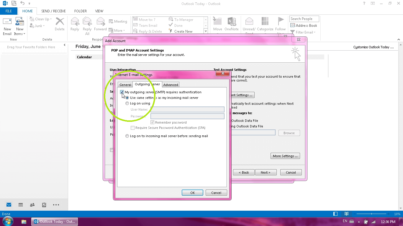Open the Filter Email dropdown

click(x=303, y=32)
